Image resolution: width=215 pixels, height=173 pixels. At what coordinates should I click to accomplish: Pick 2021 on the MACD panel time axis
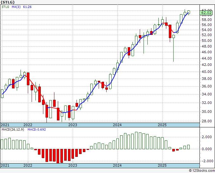pyautogui.click(x=5, y=165)
